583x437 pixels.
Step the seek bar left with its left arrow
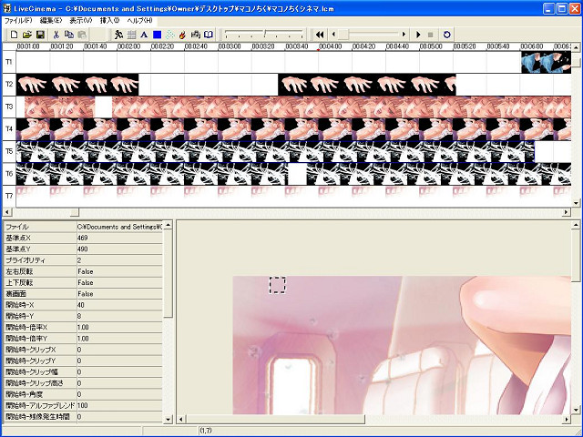coord(333,35)
